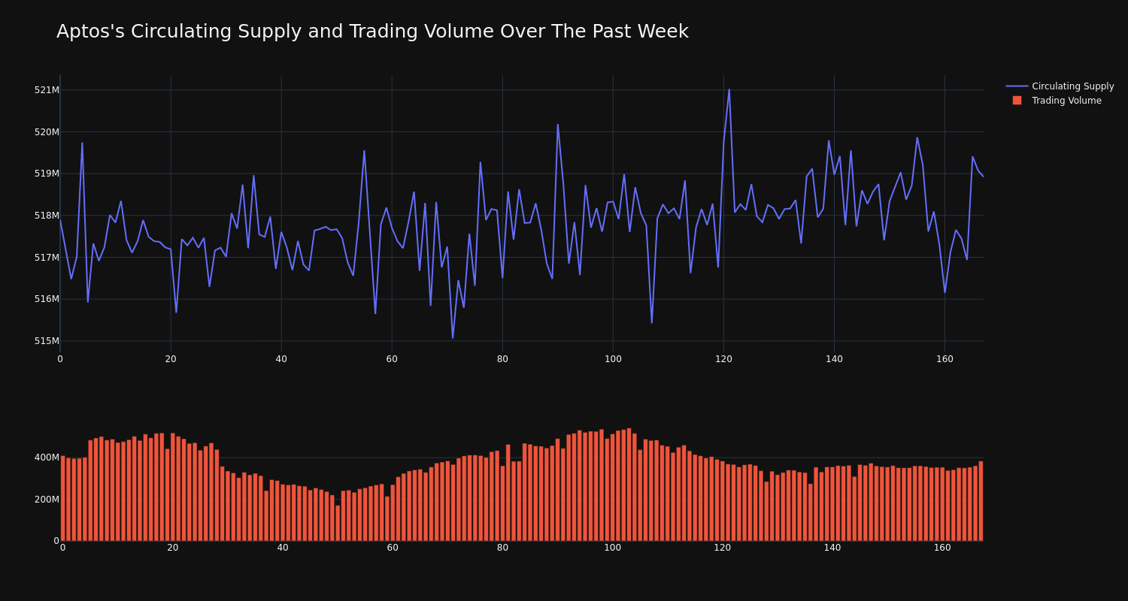This screenshot has width=1128, height=601.
Task: Click the x-axis tick 80 on volume chart
Action: coord(502,548)
